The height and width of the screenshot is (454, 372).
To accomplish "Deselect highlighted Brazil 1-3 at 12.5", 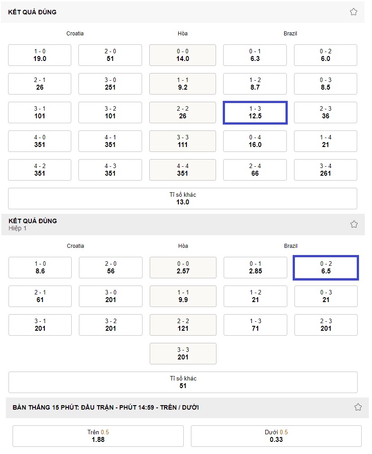I will 255,112.
